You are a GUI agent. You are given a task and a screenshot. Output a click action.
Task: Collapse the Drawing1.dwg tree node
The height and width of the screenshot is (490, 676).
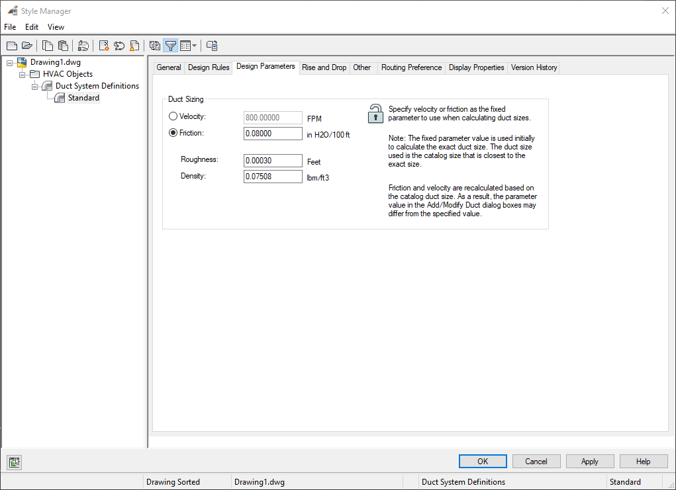pos(9,63)
